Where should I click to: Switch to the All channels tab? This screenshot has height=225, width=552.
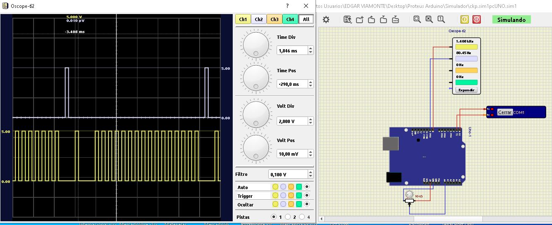pos(306,19)
